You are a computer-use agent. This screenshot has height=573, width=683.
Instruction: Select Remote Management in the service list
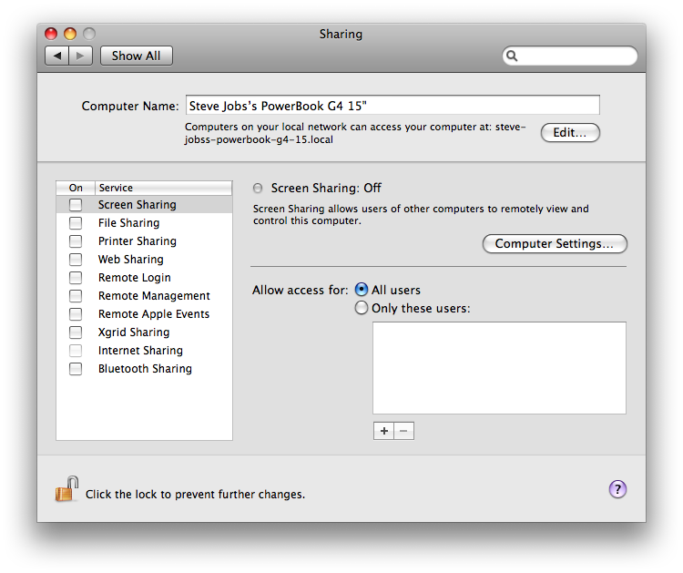point(144,296)
